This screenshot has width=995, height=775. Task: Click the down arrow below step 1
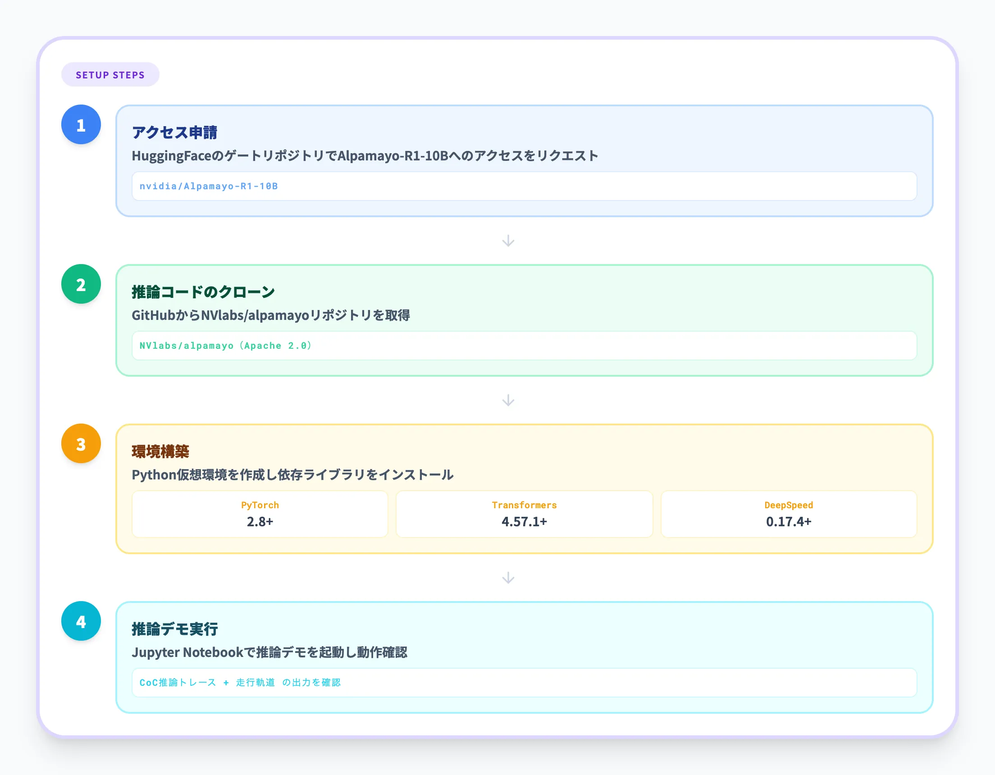coord(508,241)
